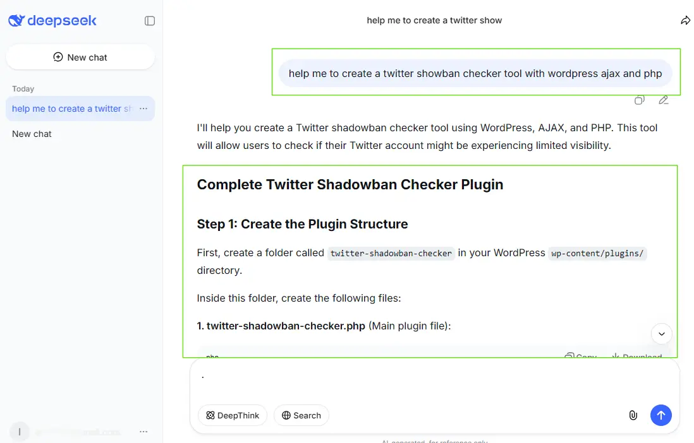Download the PHP code block
This screenshot has width=694, height=443.
click(636, 357)
